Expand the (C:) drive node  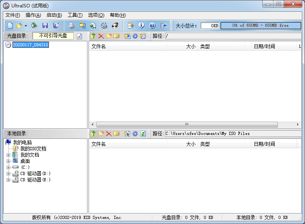pyautogui.click(x=9, y=167)
